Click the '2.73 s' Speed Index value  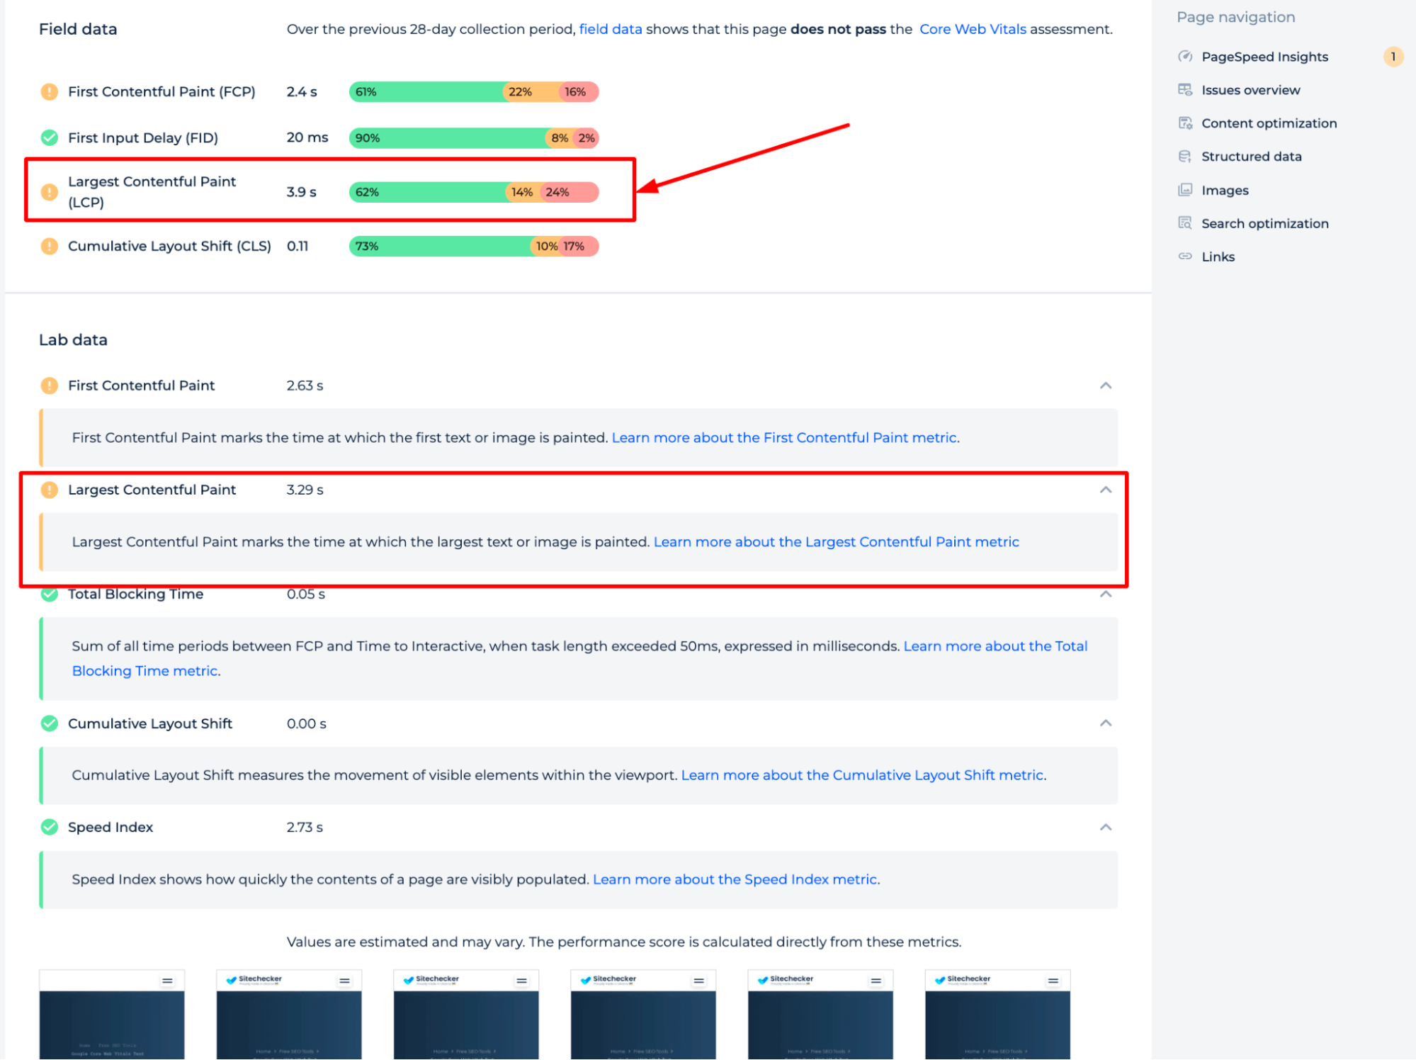[305, 827]
